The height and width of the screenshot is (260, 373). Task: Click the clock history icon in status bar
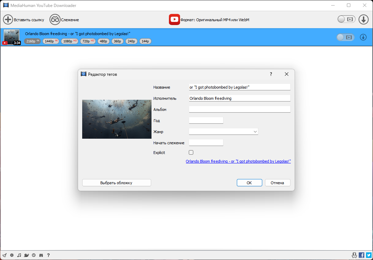click(34, 255)
